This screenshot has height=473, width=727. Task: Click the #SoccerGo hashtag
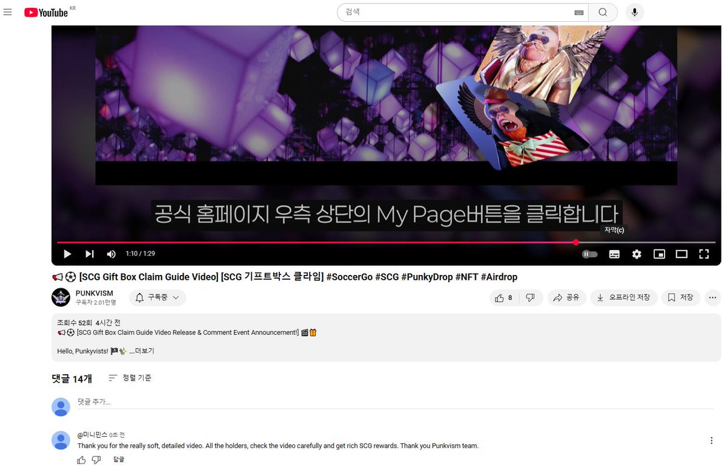point(349,277)
